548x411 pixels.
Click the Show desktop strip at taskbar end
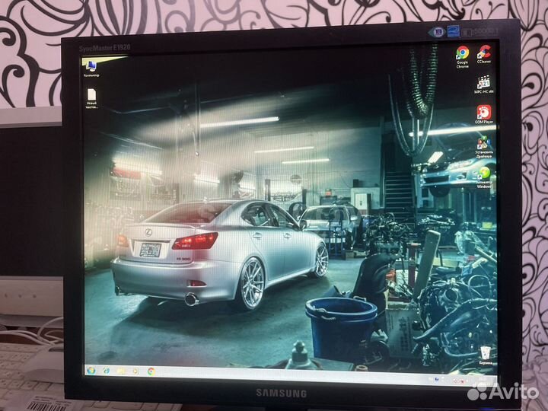pos(495,381)
